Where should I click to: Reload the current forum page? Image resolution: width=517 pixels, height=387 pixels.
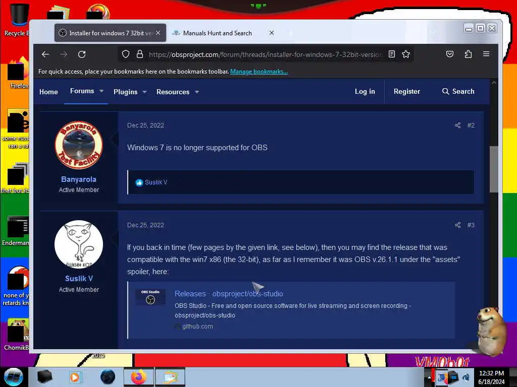tap(82, 54)
